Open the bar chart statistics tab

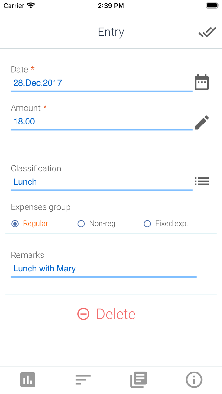coord(28,380)
